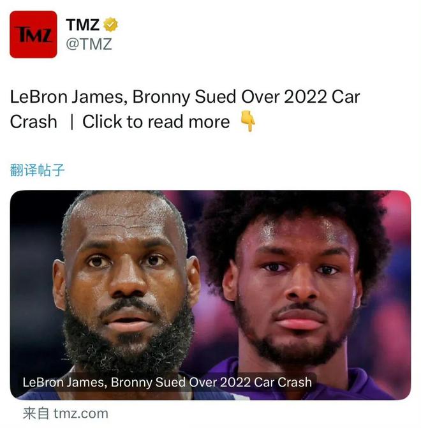The height and width of the screenshot is (428, 421).
Task: Click '2022 Car Crash' in the card caption
Action: point(266,382)
